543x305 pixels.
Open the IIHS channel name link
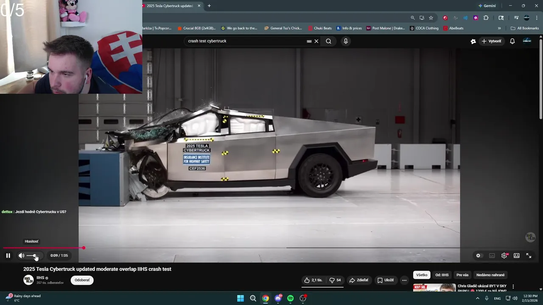(x=40, y=277)
